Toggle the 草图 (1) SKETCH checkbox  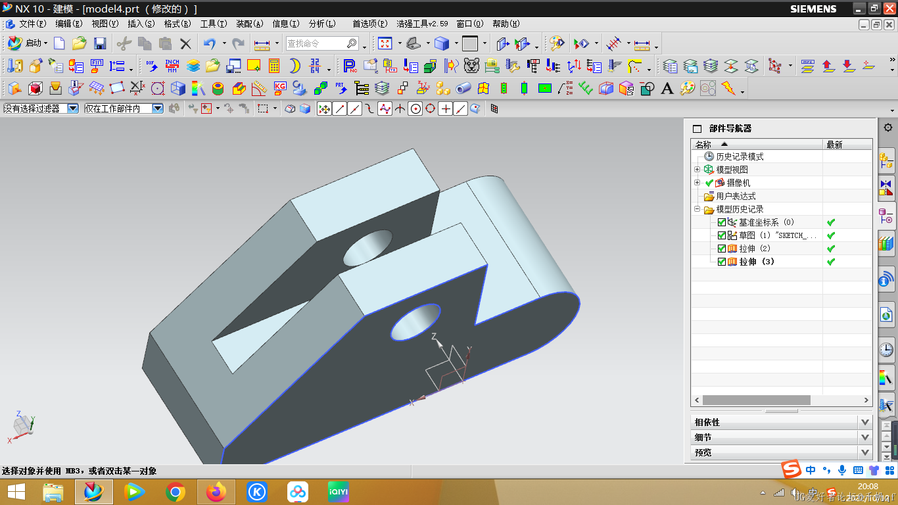[x=722, y=235]
